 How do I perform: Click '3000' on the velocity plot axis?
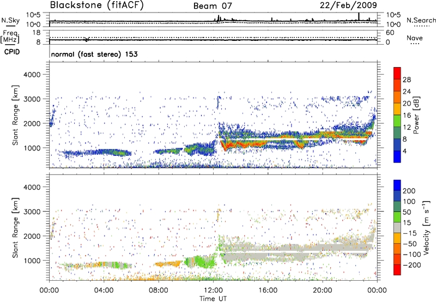pos(32,212)
